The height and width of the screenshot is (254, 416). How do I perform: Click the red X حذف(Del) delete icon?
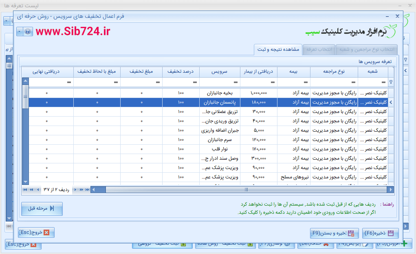coord(326,244)
